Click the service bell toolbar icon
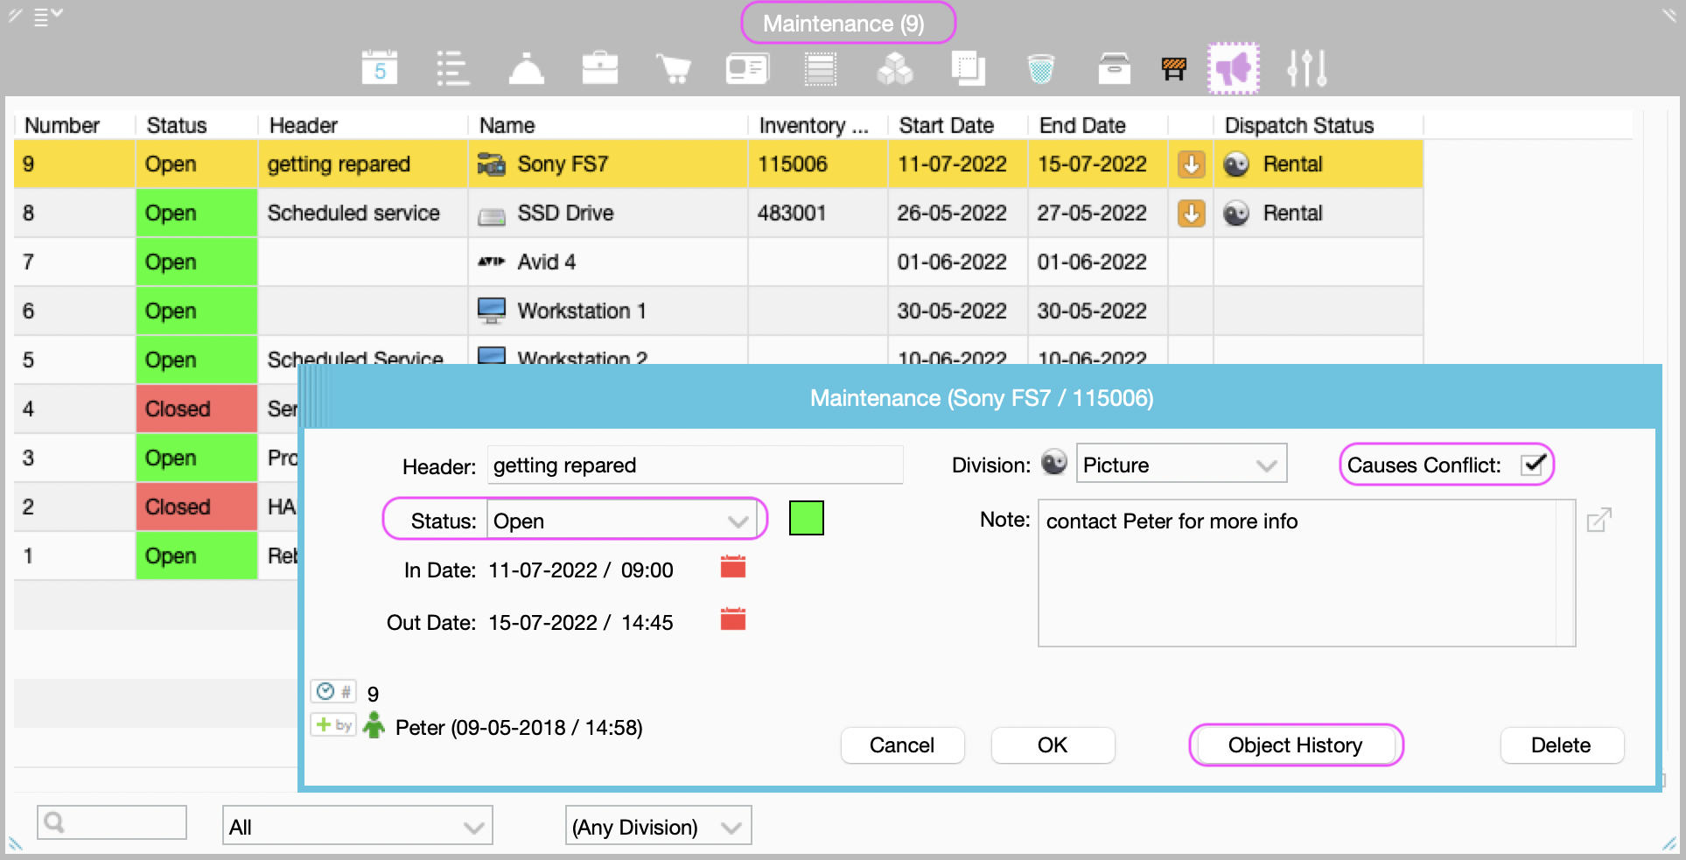The image size is (1686, 860). [x=527, y=67]
